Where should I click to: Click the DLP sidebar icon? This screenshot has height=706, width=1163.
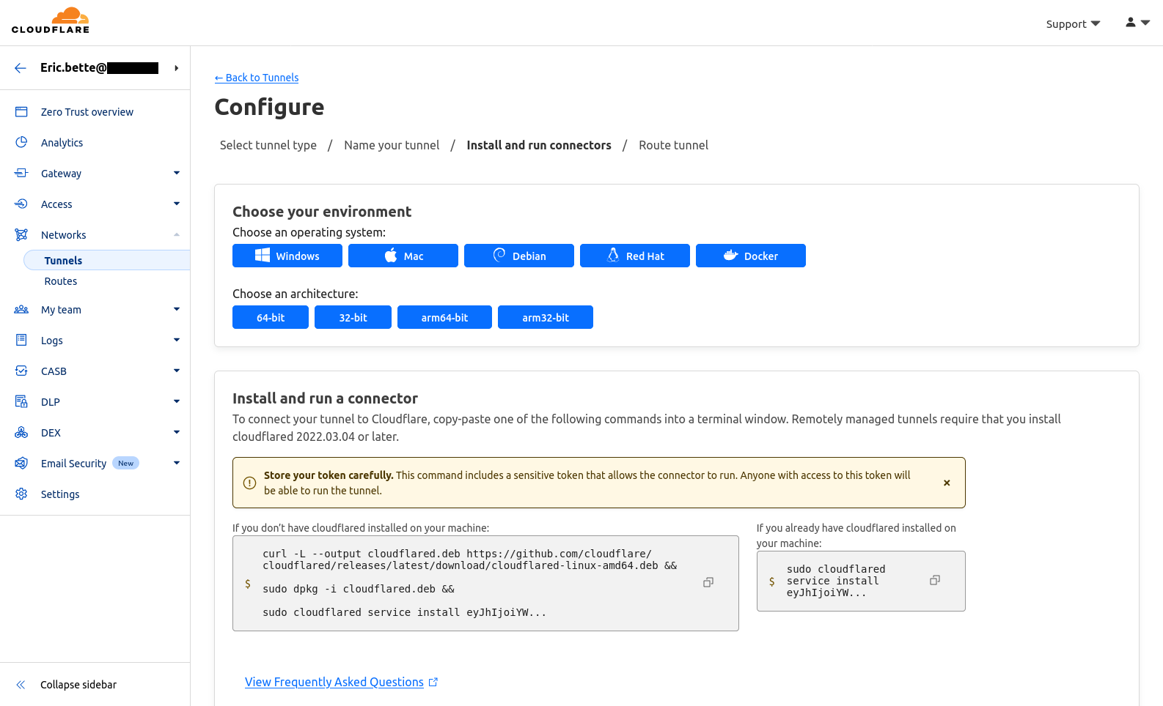pos(21,402)
